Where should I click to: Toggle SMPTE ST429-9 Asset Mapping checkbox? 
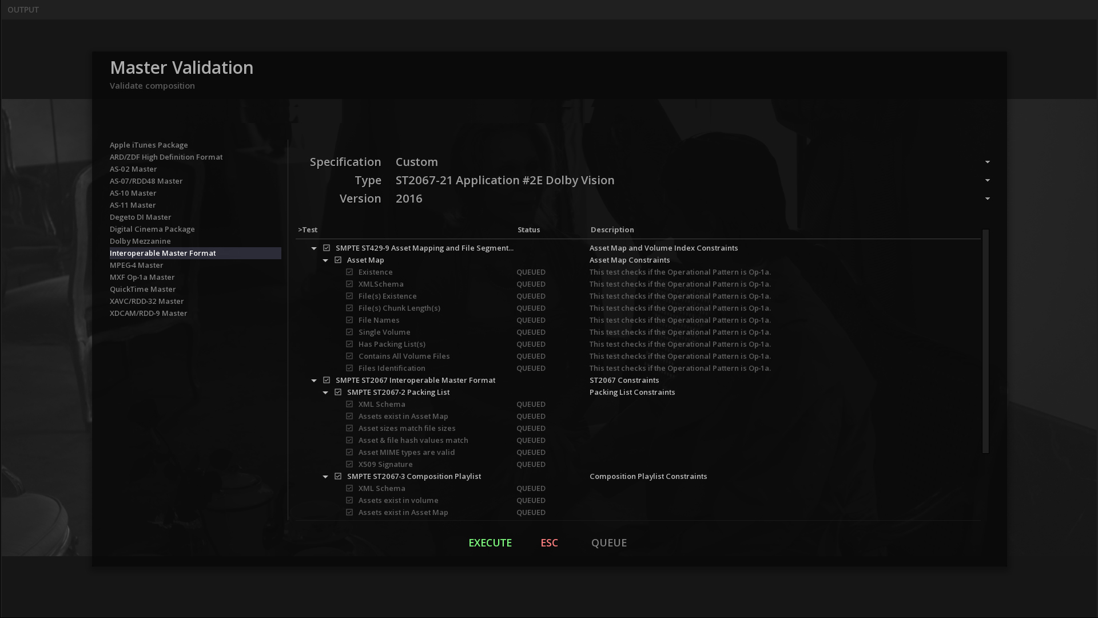tap(327, 248)
